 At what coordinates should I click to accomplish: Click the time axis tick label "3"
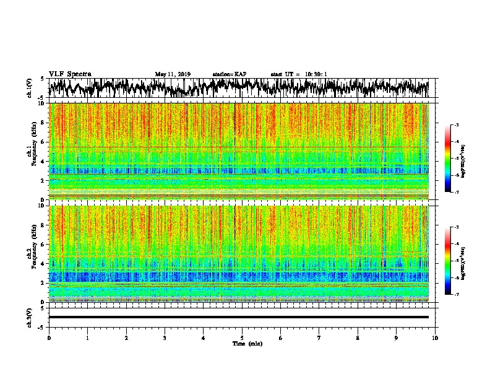(165, 338)
